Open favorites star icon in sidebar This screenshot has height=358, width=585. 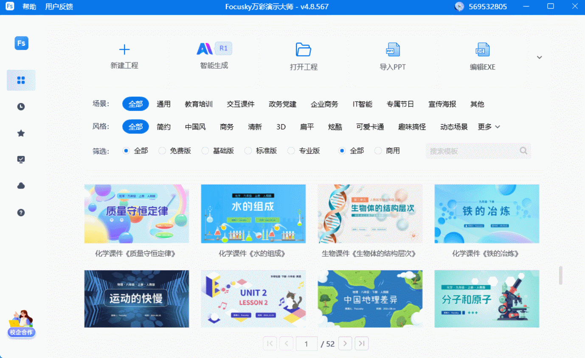pos(21,133)
